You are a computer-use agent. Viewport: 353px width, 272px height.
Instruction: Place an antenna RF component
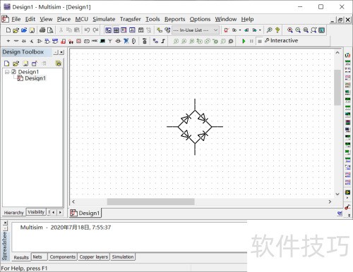pyautogui.click(x=110, y=41)
